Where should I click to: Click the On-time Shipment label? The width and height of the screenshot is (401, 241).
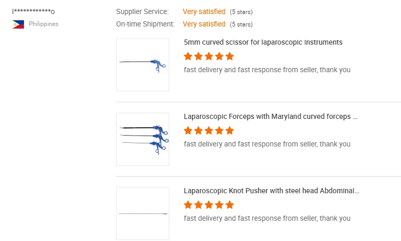pos(145,24)
